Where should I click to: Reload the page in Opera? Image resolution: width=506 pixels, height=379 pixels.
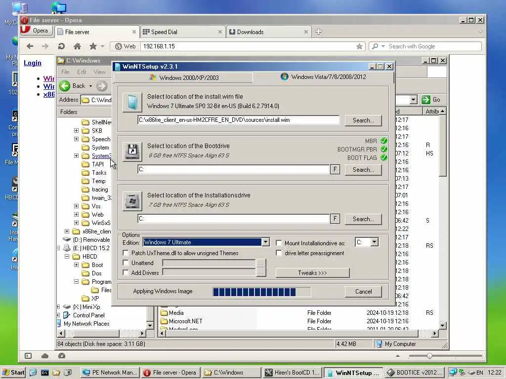pos(61,46)
